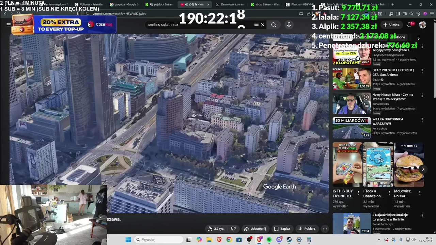Open options for Mcłowicz, Polska short

click(420, 193)
